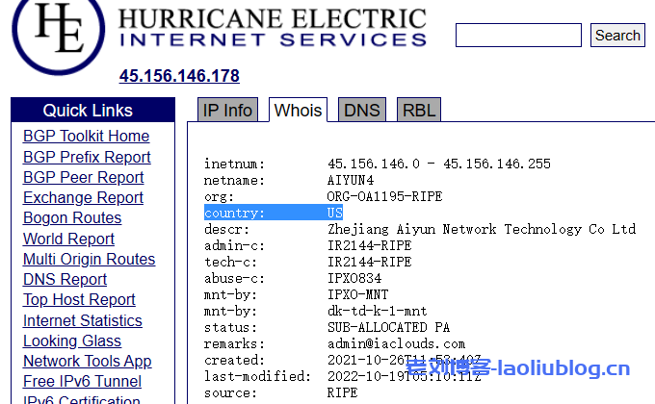The width and height of the screenshot is (655, 404).
Task: View the Top Host Report
Action: coord(79,299)
